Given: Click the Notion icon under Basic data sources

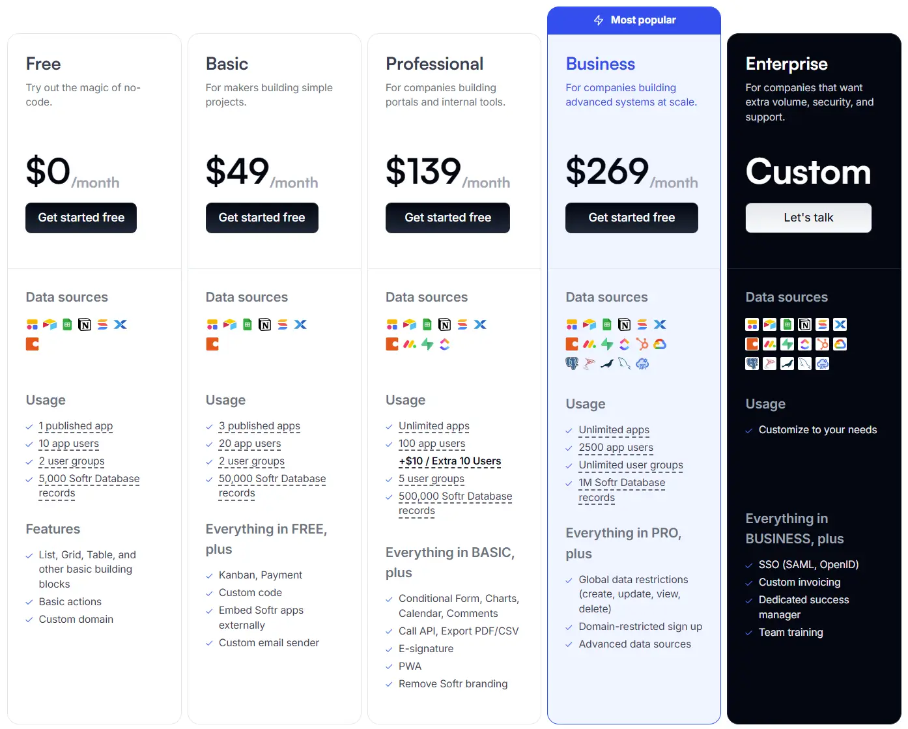Looking at the screenshot, I should coord(265,324).
